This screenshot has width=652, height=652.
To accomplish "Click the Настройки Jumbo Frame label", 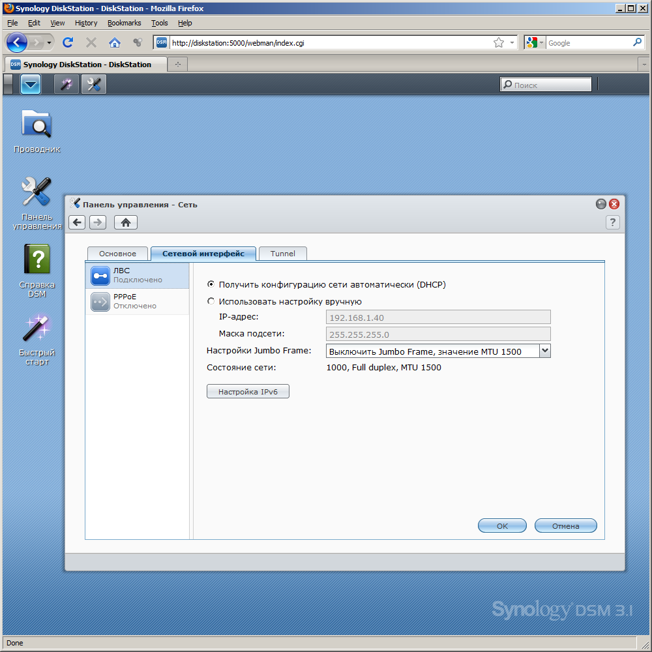I will tap(259, 351).
